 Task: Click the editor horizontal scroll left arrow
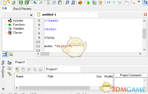pos(38,54)
